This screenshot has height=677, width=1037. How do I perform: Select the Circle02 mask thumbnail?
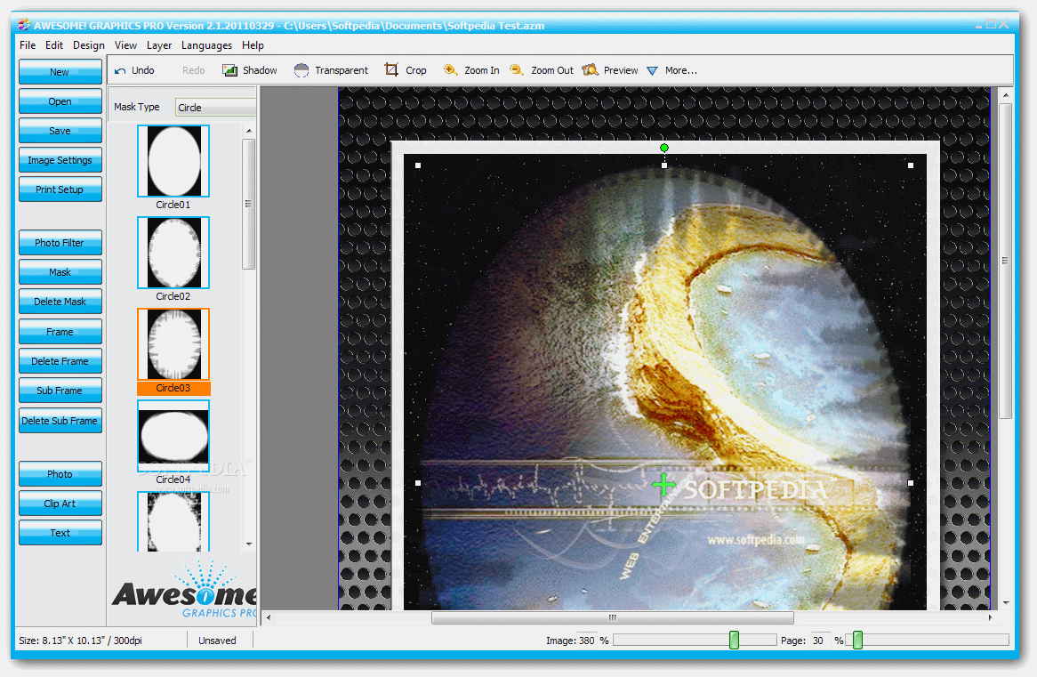[173, 253]
